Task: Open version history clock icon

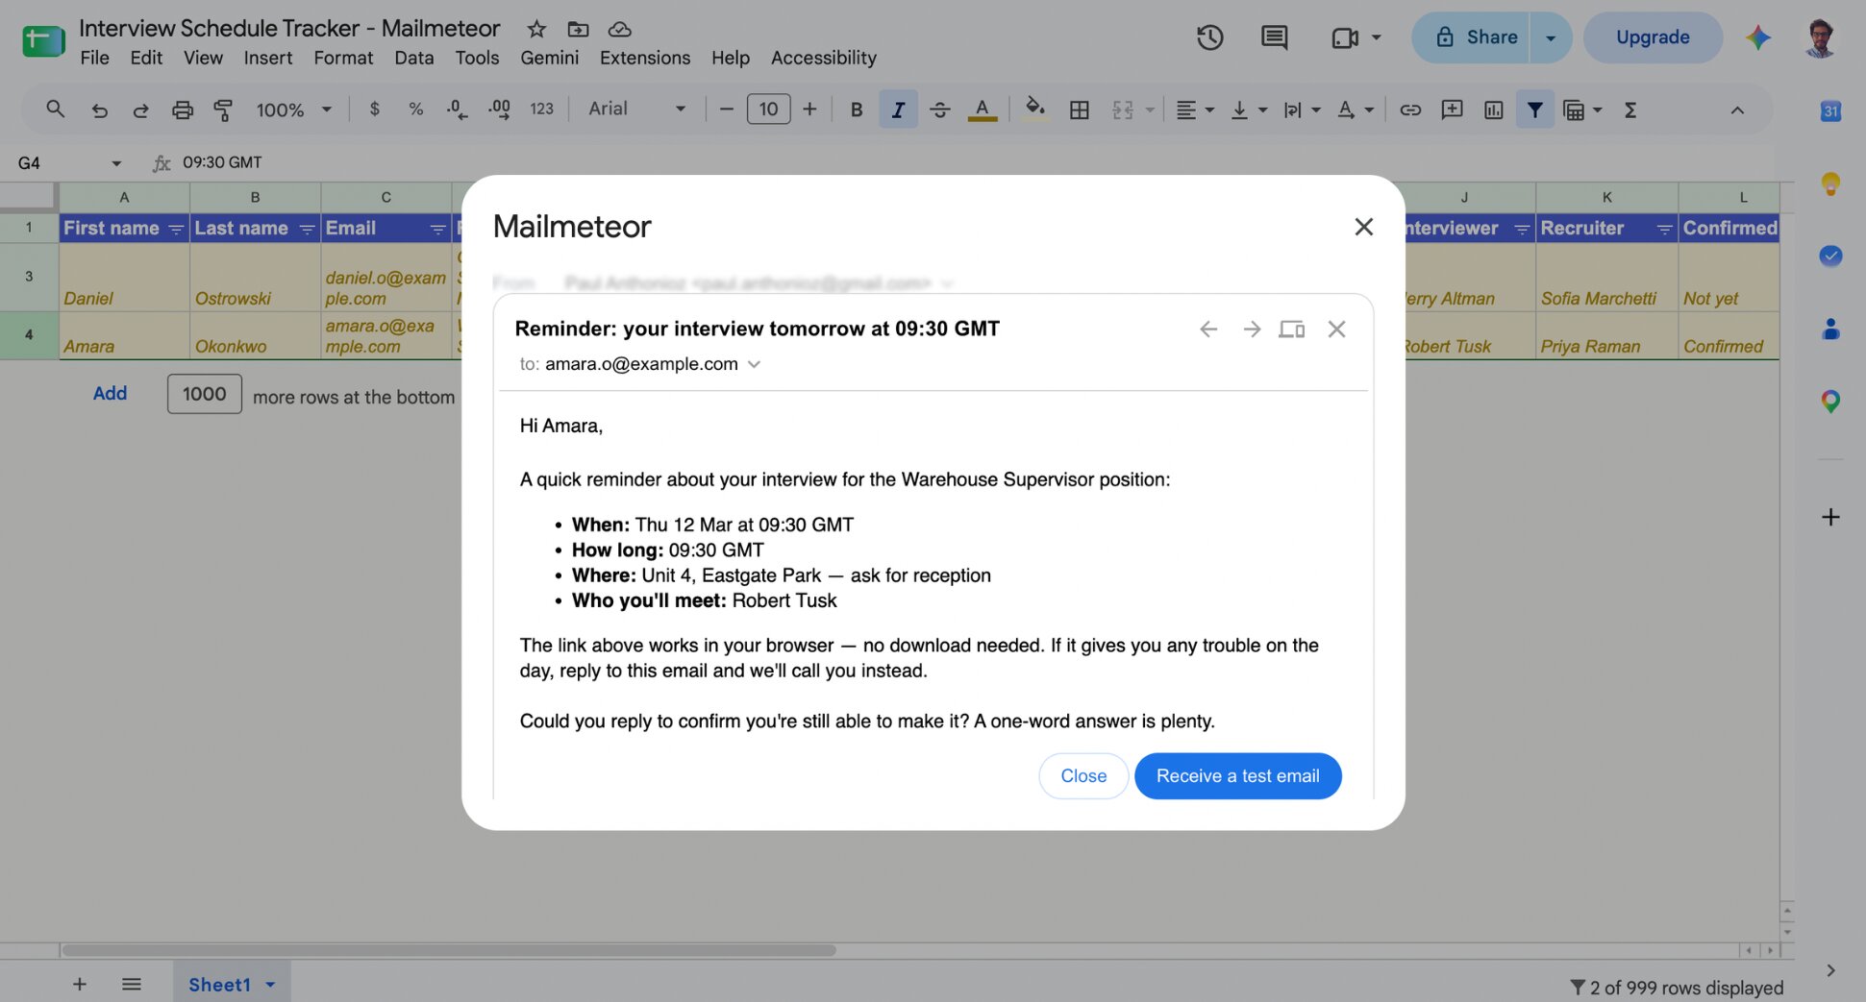Action: point(1209,37)
